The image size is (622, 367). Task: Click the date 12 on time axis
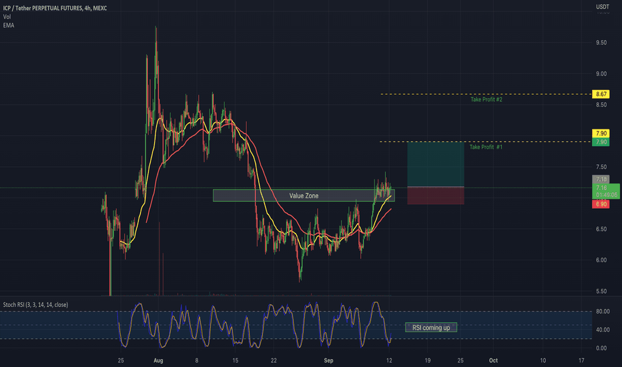(389, 360)
